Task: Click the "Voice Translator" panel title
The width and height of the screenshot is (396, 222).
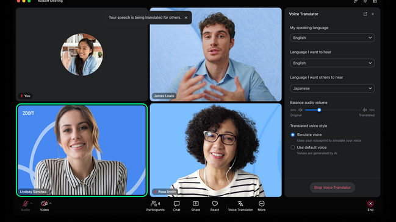Action: click(x=304, y=14)
